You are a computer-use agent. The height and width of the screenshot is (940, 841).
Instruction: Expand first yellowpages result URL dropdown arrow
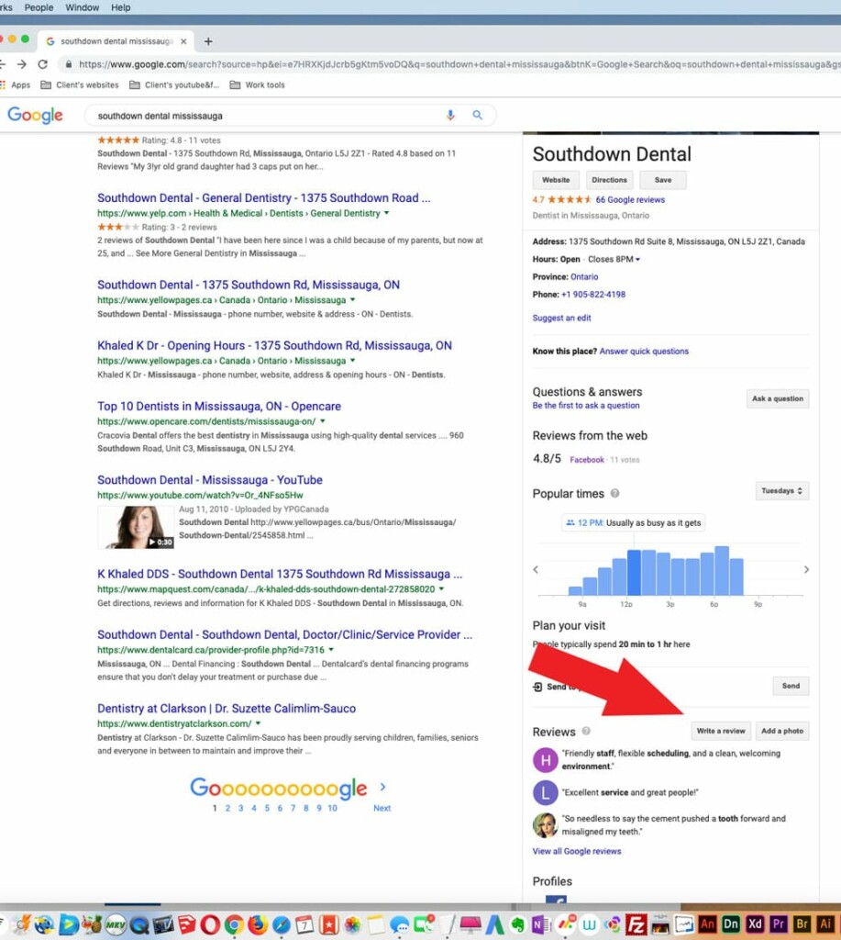[x=352, y=299]
